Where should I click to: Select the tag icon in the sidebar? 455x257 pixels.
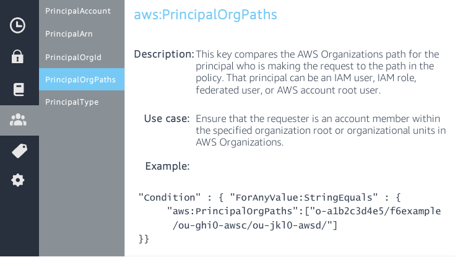tap(19, 150)
